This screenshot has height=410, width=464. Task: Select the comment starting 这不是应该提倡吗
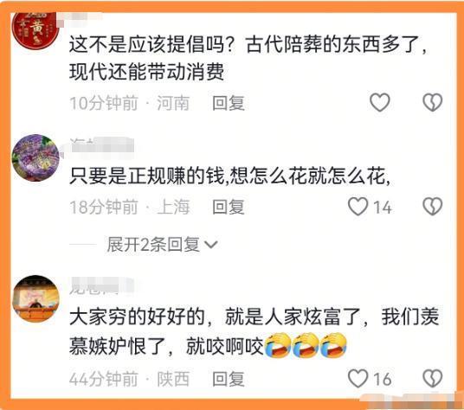[248, 58]
